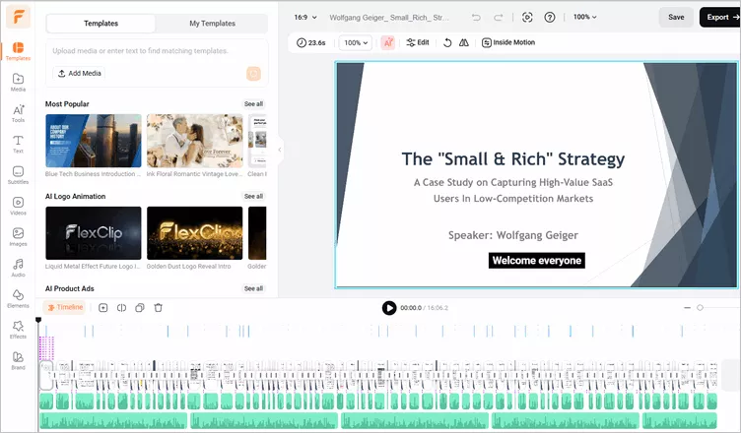Flip the selected clip

463,42
